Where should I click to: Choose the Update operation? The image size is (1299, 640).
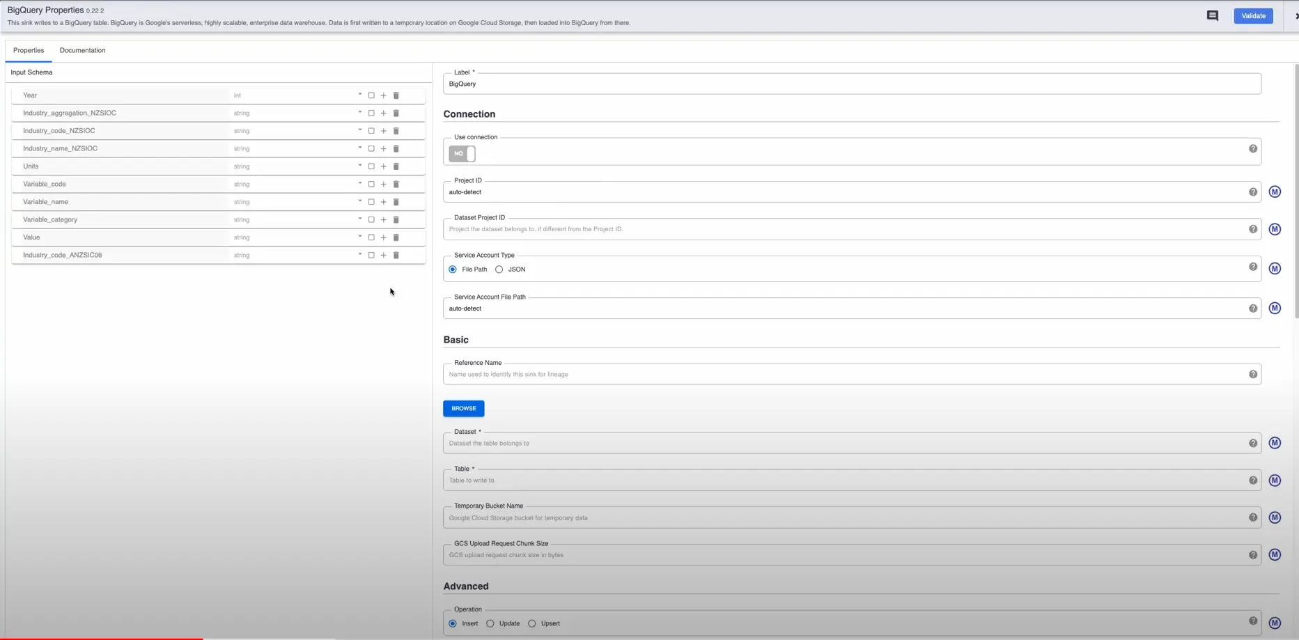click(490, 624)
